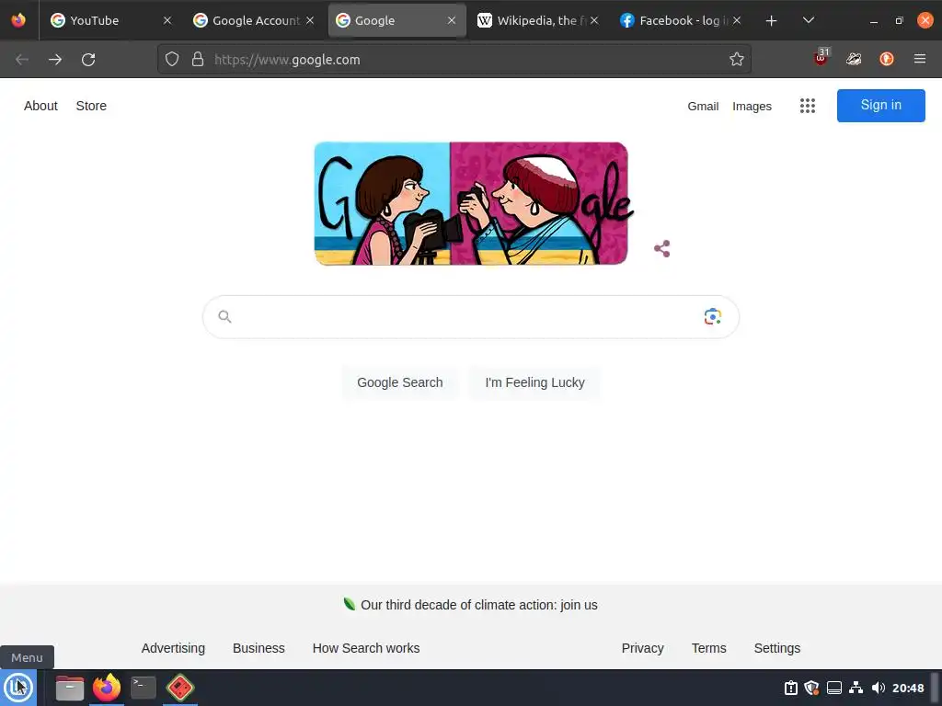This screenshot has height=706, width=942.
Task: Open the system Menu launcher in taskbar
Action: click(x=18, y=688)
